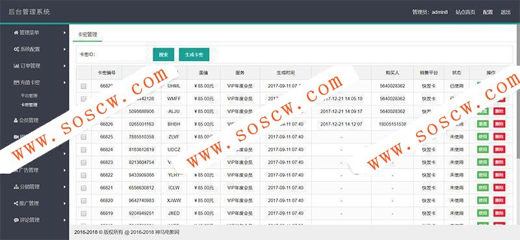Click the 生成卡密 button
Screen dimensions: 520x240
point(194,55)
